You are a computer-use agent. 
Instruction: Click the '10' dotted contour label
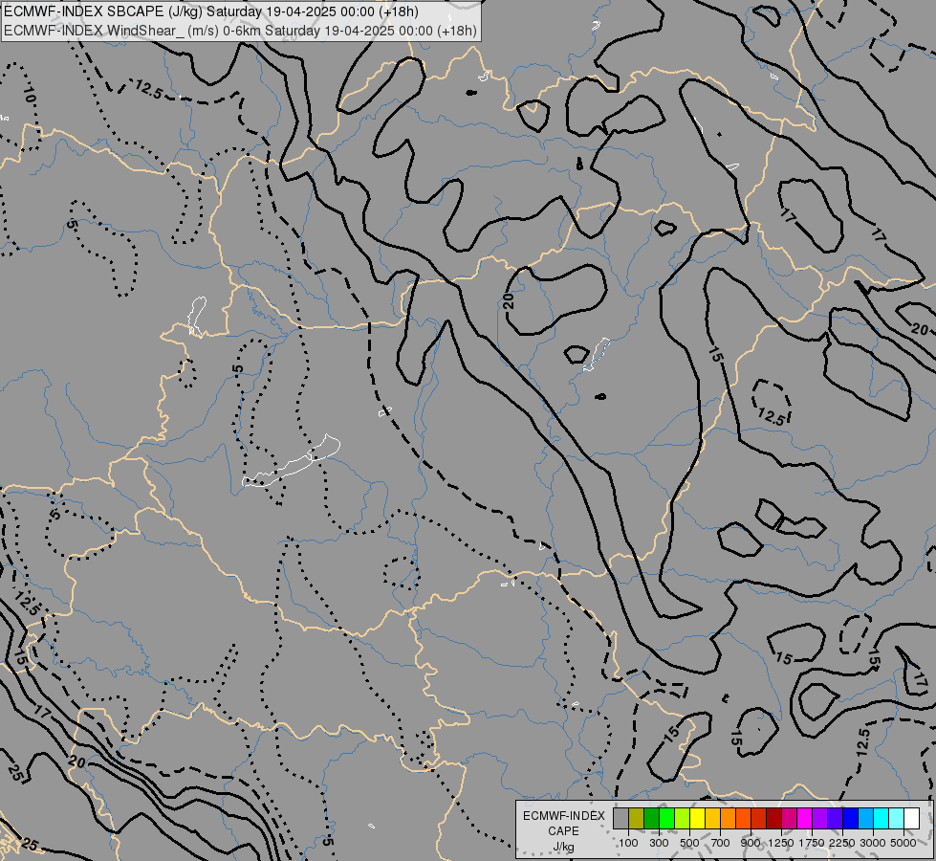point(30,95)
